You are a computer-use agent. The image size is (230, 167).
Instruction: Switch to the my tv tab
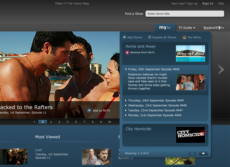(165, 28)
